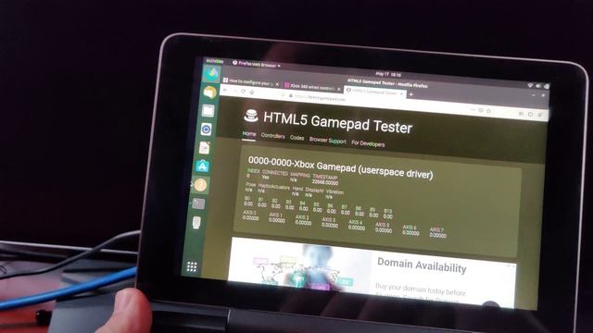Click the padlock icon in the address bar
The height and width of the screenshot is (333, 593).
click(x=291, y=96)
